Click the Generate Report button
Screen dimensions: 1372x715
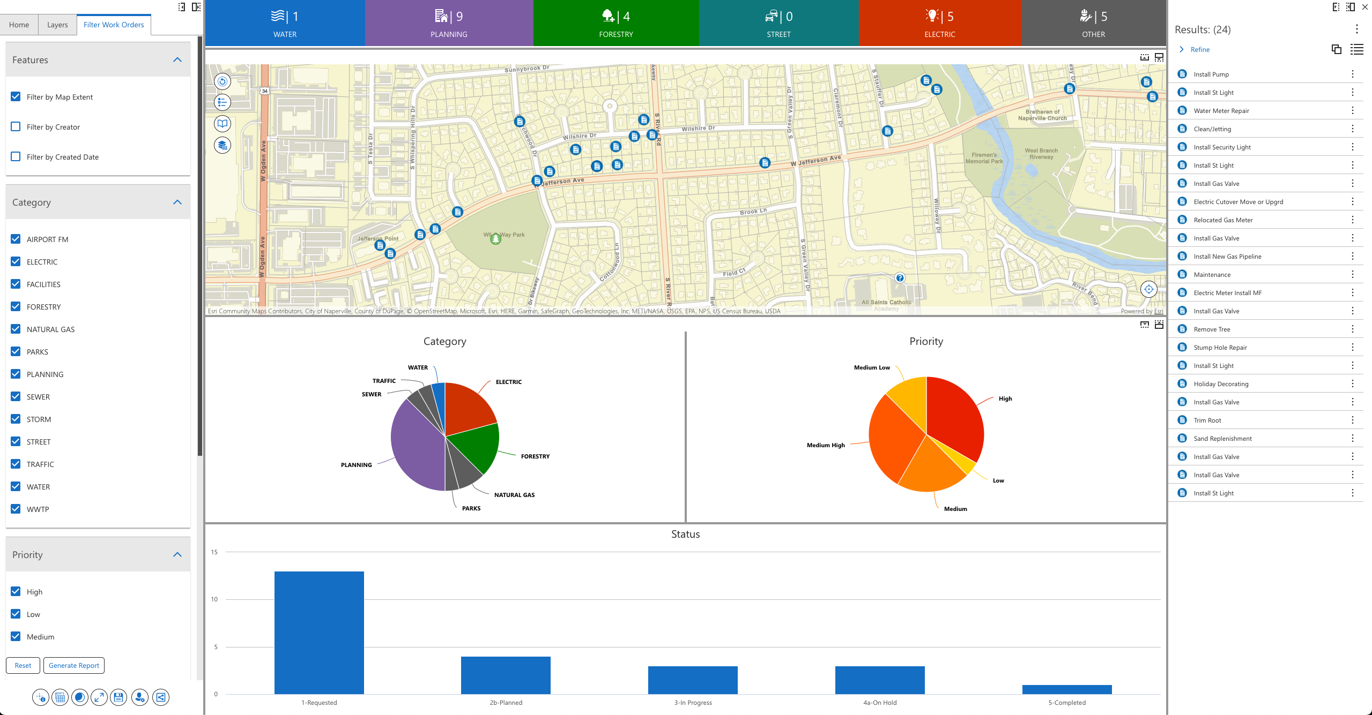(x=74, y=665)
